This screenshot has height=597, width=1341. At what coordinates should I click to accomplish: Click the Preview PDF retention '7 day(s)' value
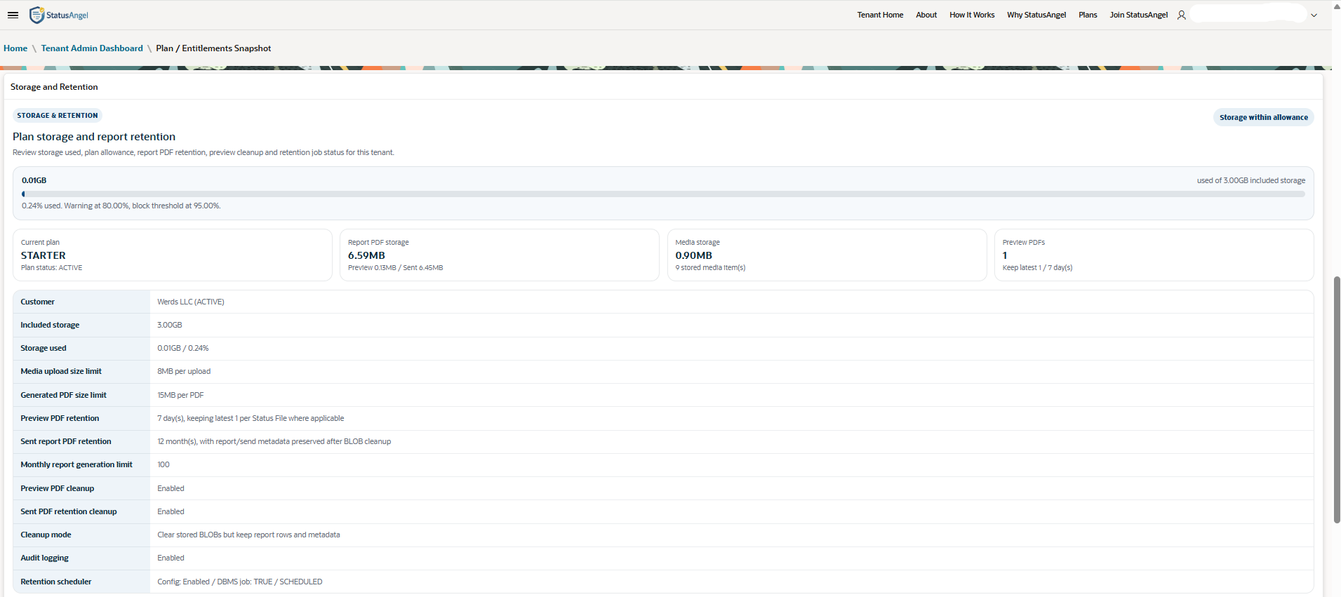pyautogui.click(x=251, y=418)
